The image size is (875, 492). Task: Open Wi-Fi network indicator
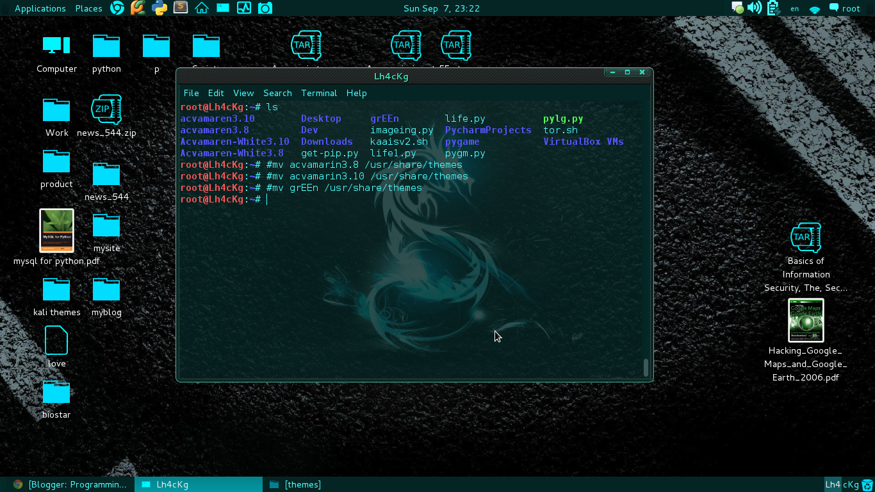(x=815, y=9)
